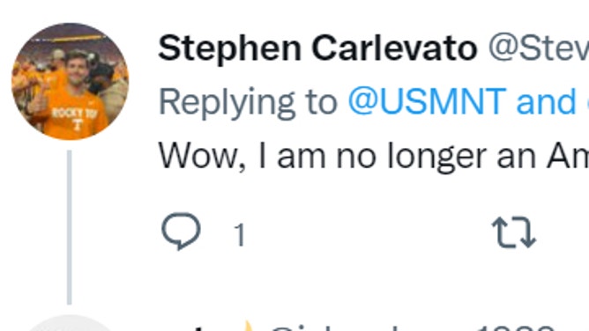Click the yellow emoji in bottom tweet name
Viewport: 589px width, 331px height.
click(248, 326)
